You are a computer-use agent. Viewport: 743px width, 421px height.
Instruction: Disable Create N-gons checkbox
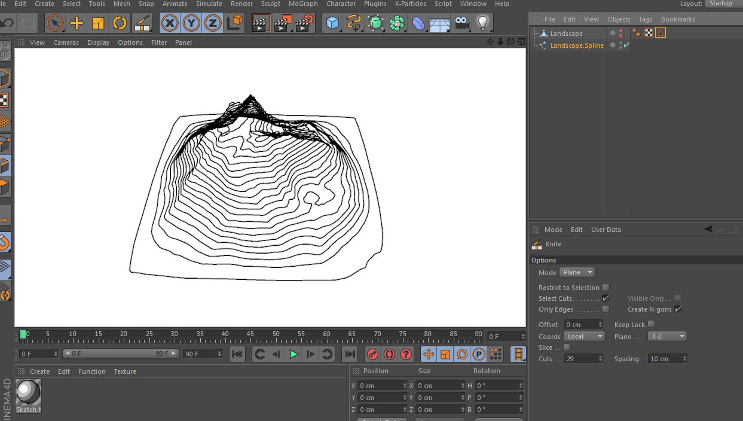pos(678,309)
